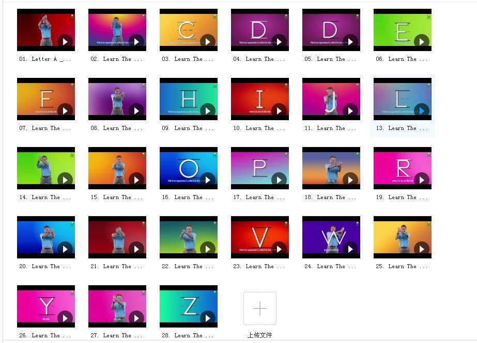Image resolution: width=477 pixels, height=343 pixels.
Task: Play video 06 with letter E
Action: click(x=422, y=42)
